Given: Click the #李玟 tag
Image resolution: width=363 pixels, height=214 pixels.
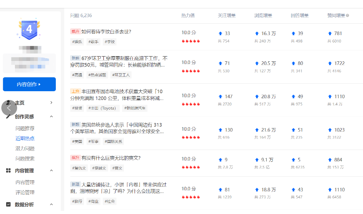Looking at the screenshot, I should 109,42.
